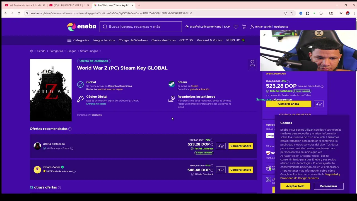Click Comprar ahora for Instant-Codes offer

(241, 170)
